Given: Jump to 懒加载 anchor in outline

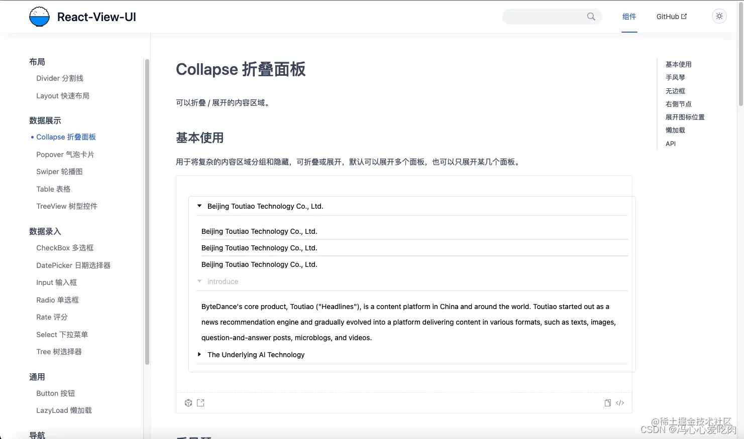Looking at the screenshot, I should 675,130.
